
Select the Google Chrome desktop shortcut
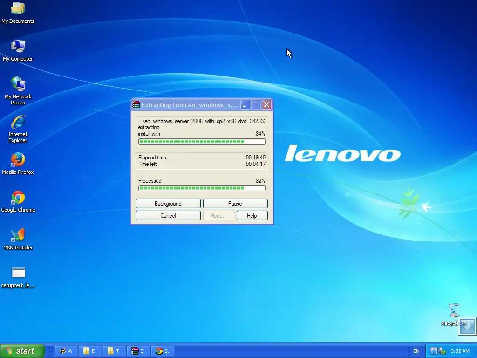tap(18, 201)
